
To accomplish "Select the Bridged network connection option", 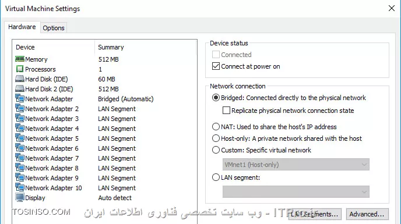I will (x=216, y=98).
